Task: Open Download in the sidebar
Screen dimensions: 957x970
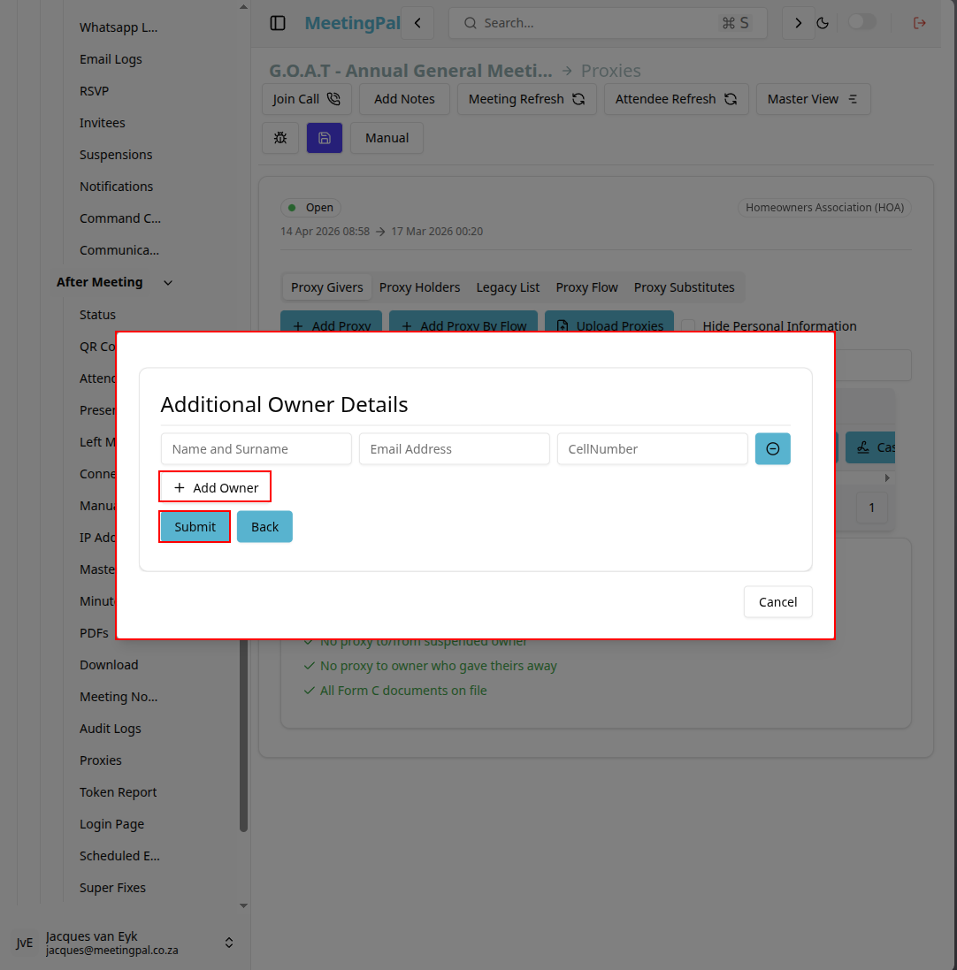Action: point(109,665)
